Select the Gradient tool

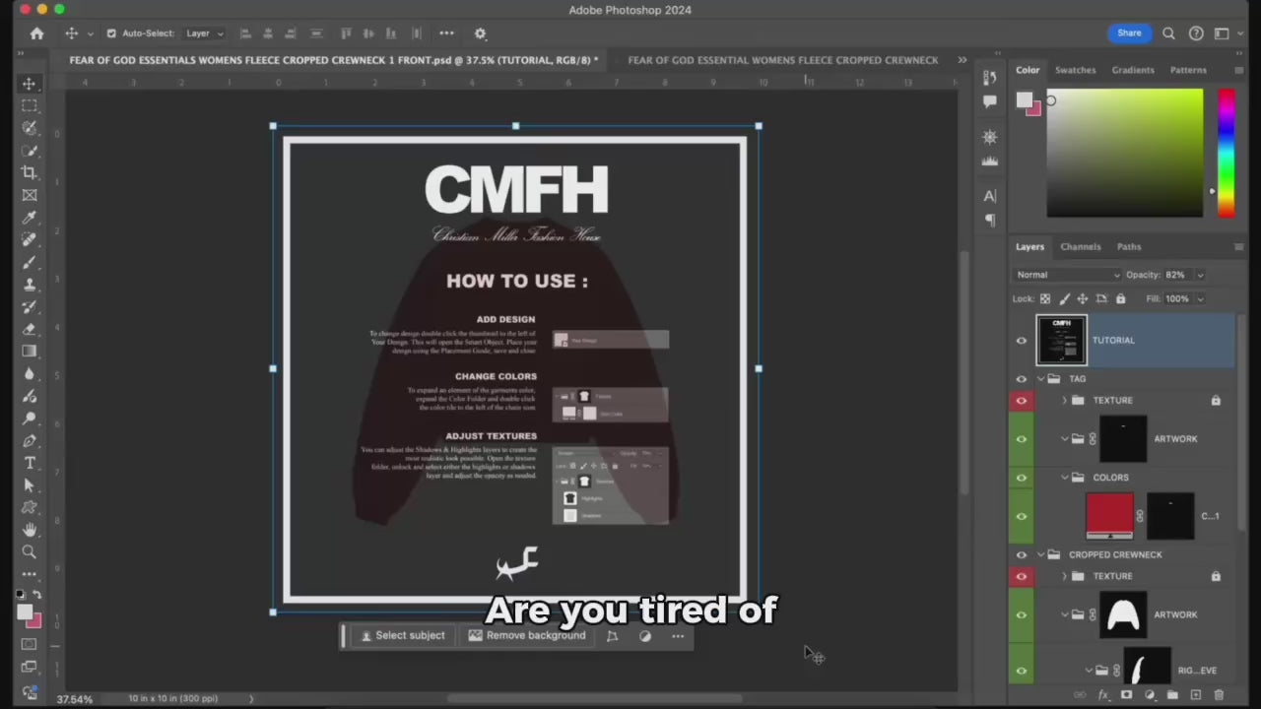coord(30,352)
